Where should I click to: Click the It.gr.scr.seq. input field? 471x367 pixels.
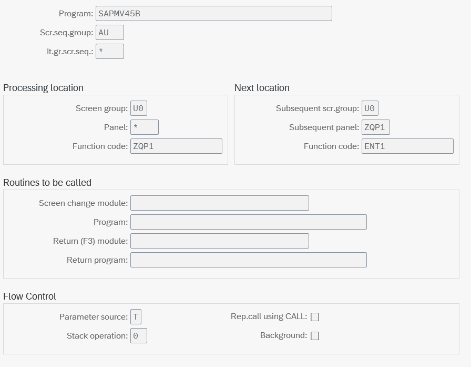[110, 52]
